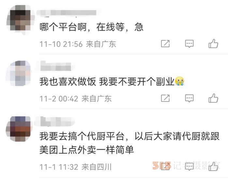This screenshot has width=228, height=180.
Task: Tap the crying emoji in second comment
Action: 179,81
